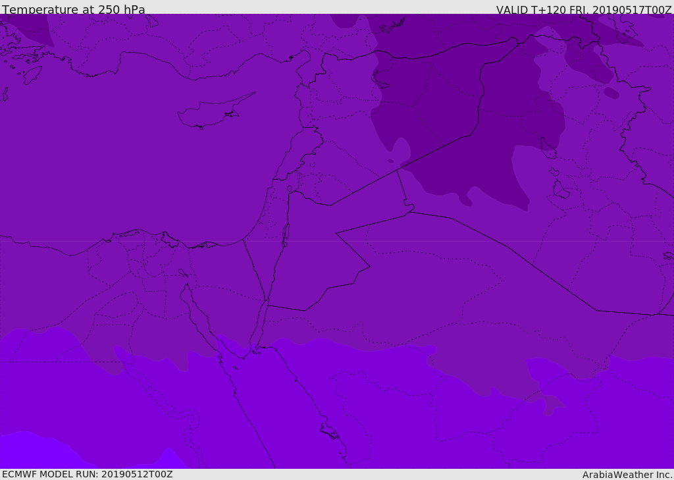The height and width of the screenshot is (480, 674).
Task: Click the small dark oval spot at far right
Action: [x=611, y=93]
